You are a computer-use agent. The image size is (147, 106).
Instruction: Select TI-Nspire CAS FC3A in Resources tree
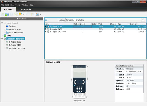pos(17,48)
